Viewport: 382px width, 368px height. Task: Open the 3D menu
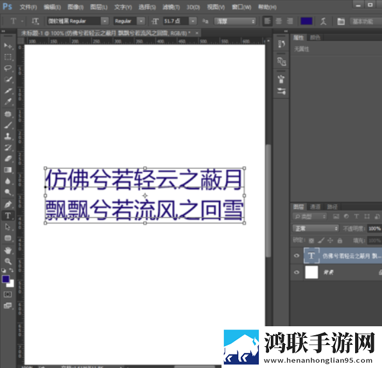[193, 7]
